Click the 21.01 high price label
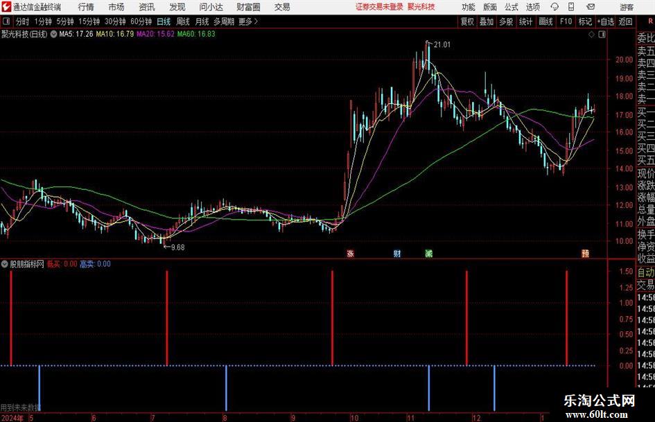 point(442,45)
